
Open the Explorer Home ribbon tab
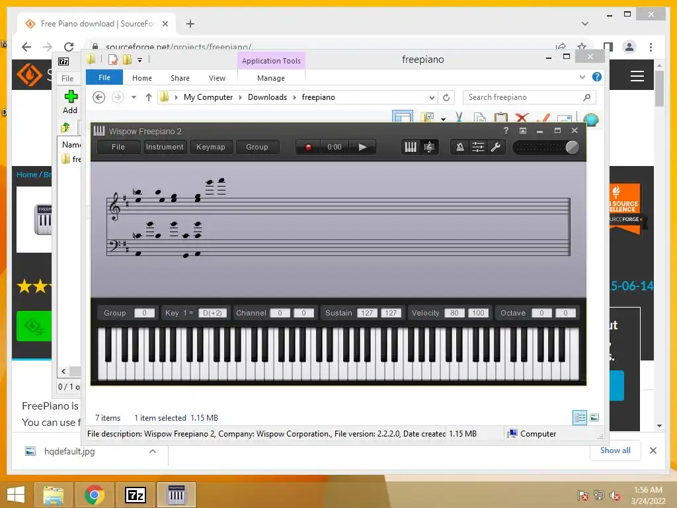tap(142, 78)
